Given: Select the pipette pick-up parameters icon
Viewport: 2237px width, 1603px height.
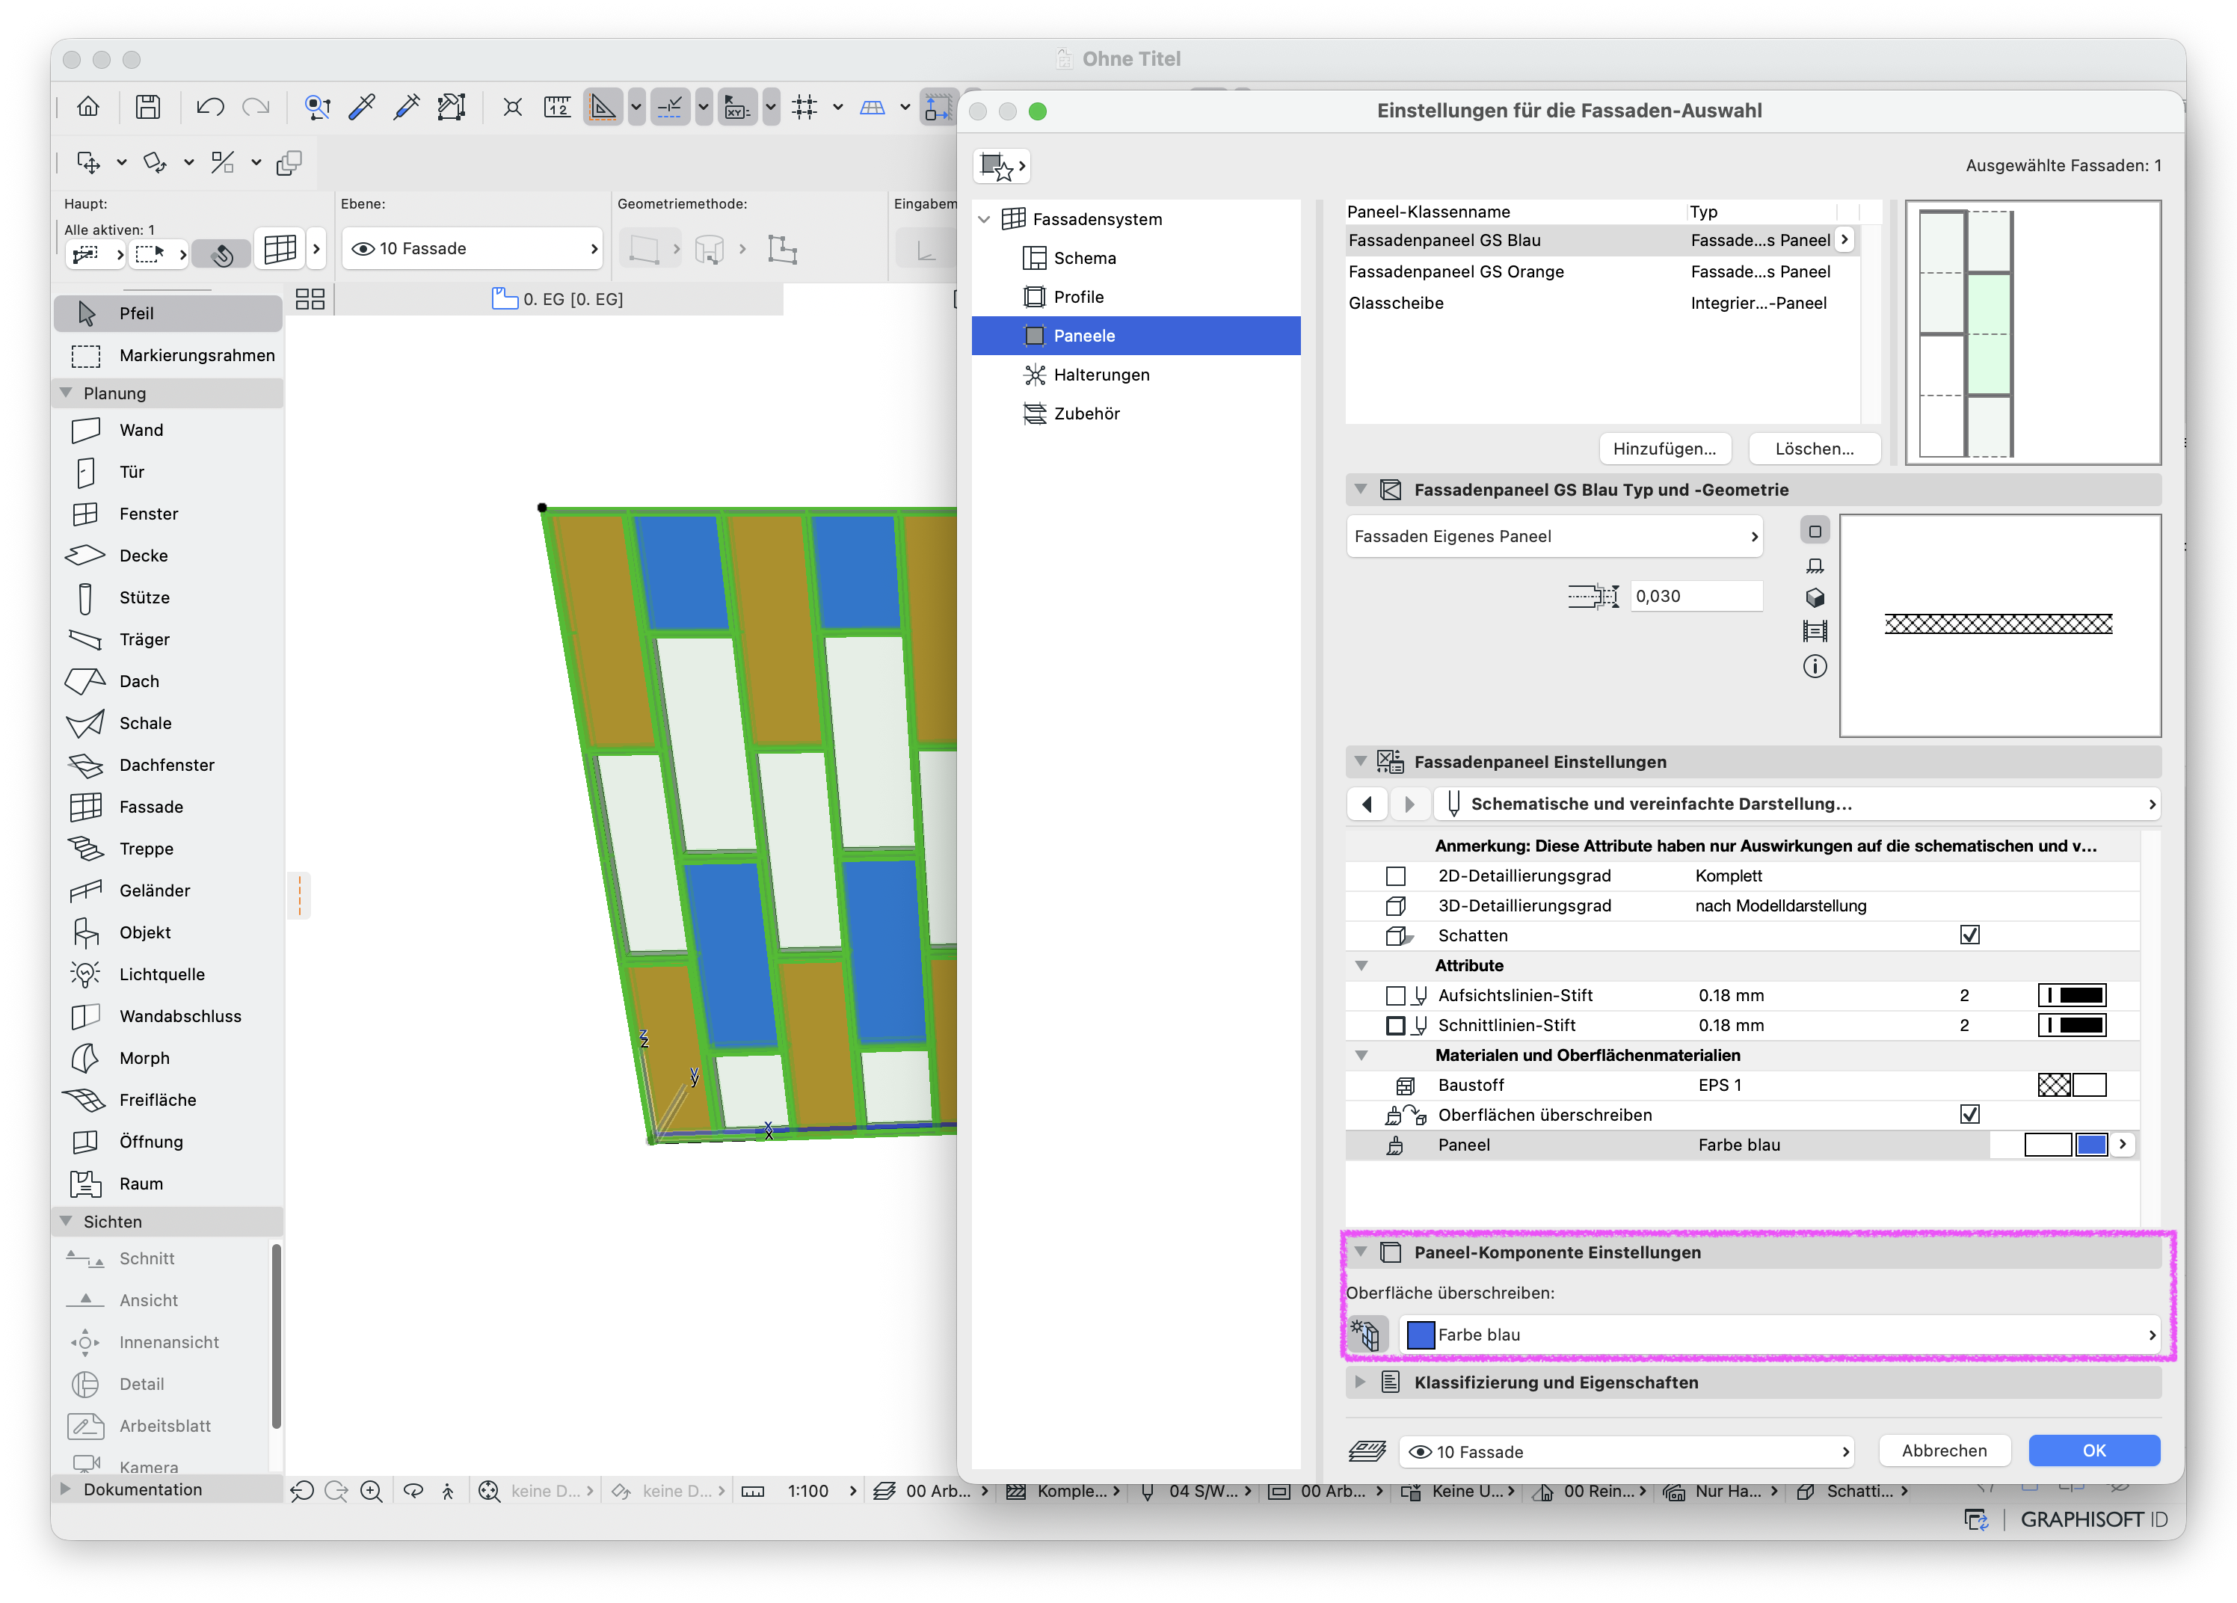Looking at the screenshot, I should 362,106.
